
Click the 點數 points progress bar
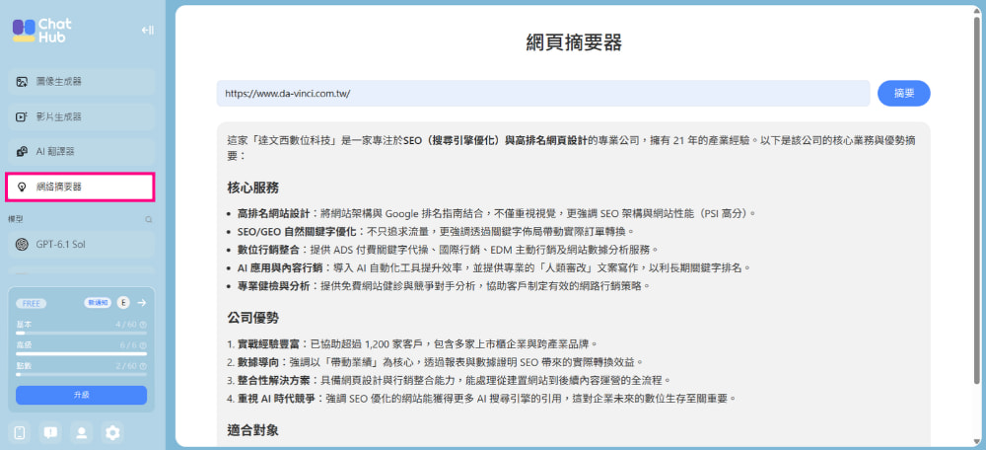81,374
